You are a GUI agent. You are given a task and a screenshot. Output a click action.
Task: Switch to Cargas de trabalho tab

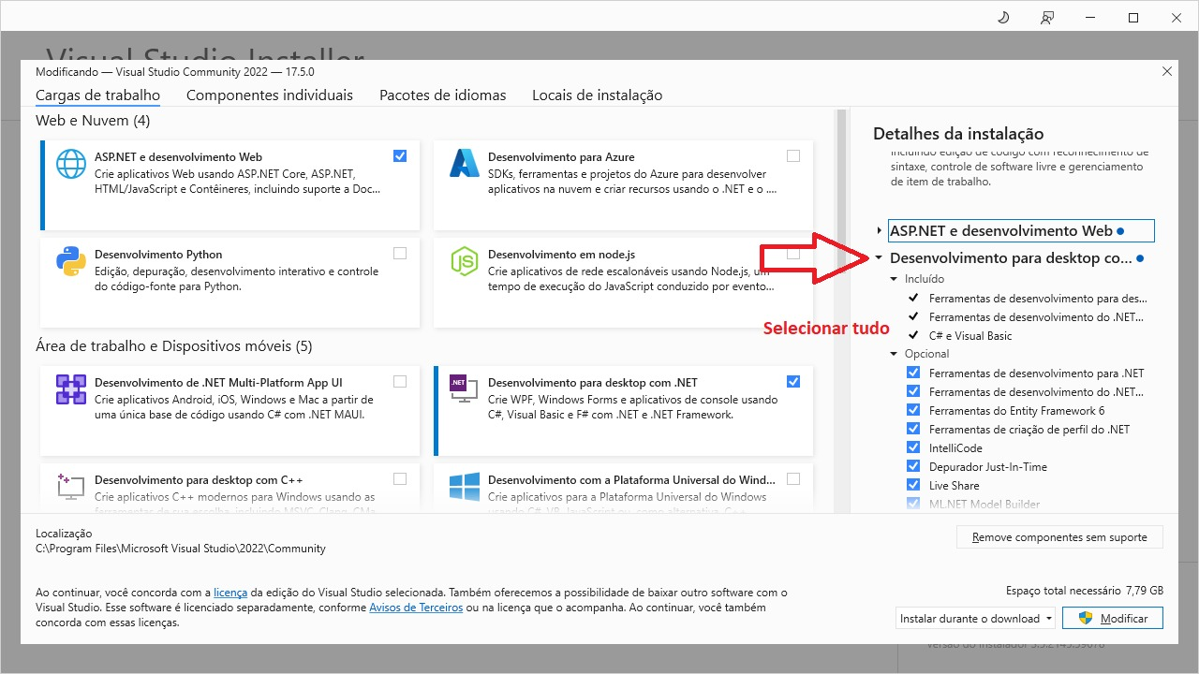pos(97,95)
